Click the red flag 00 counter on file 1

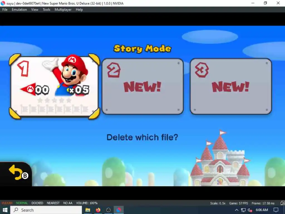point(35,89)
